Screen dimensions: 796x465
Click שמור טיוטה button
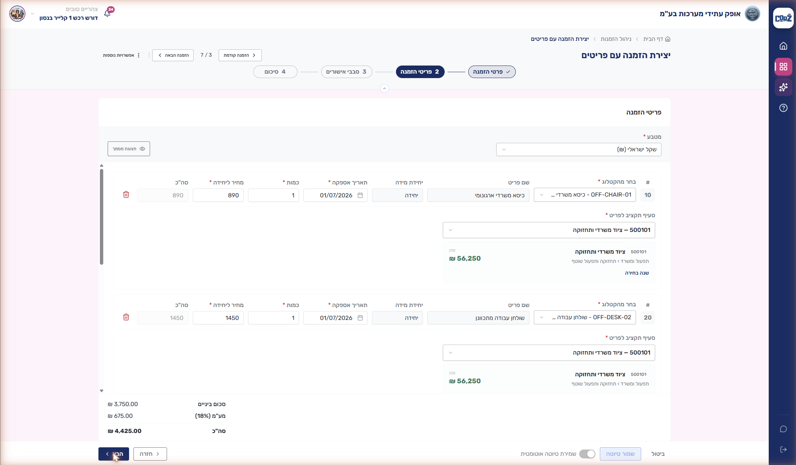pyautogui.click(x=620, y=454)
